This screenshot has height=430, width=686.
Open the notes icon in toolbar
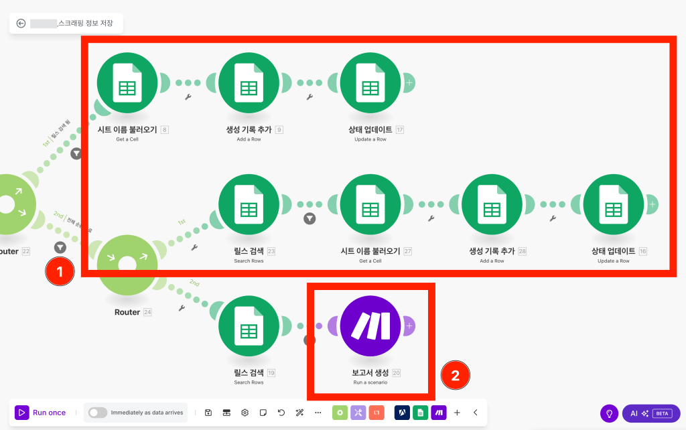coord(263,413)
